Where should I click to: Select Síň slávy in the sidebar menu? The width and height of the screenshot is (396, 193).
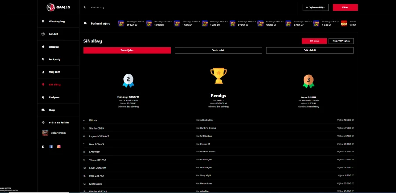[55, 85]
